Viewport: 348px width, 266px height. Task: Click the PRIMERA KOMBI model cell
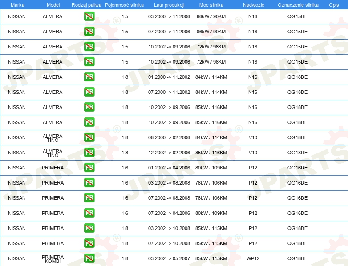click(53, 259)
